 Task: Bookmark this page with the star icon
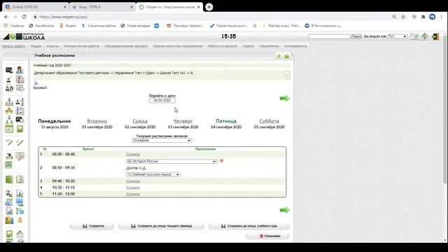(x=403, y=17)
